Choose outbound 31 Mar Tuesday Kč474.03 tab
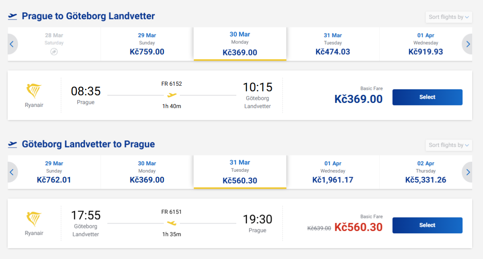Screen dimensions: 483x259 [332, 44]
